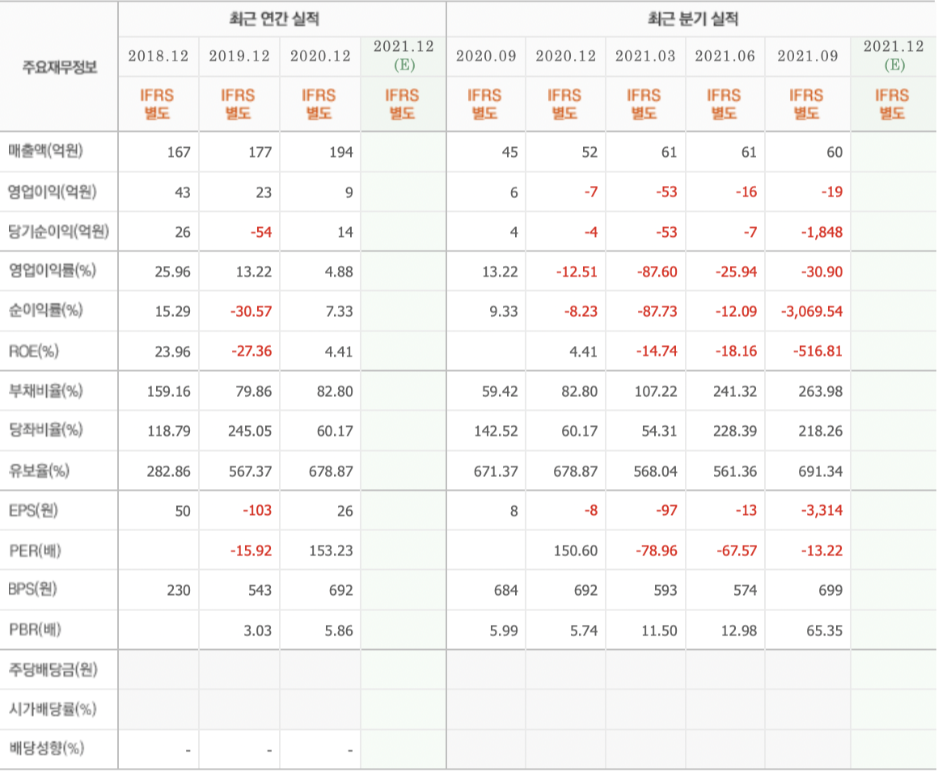Viewport: 938px width, 772px height.
Task: Select the '영업이익(억원)' row label
Action: click(52, 192)
